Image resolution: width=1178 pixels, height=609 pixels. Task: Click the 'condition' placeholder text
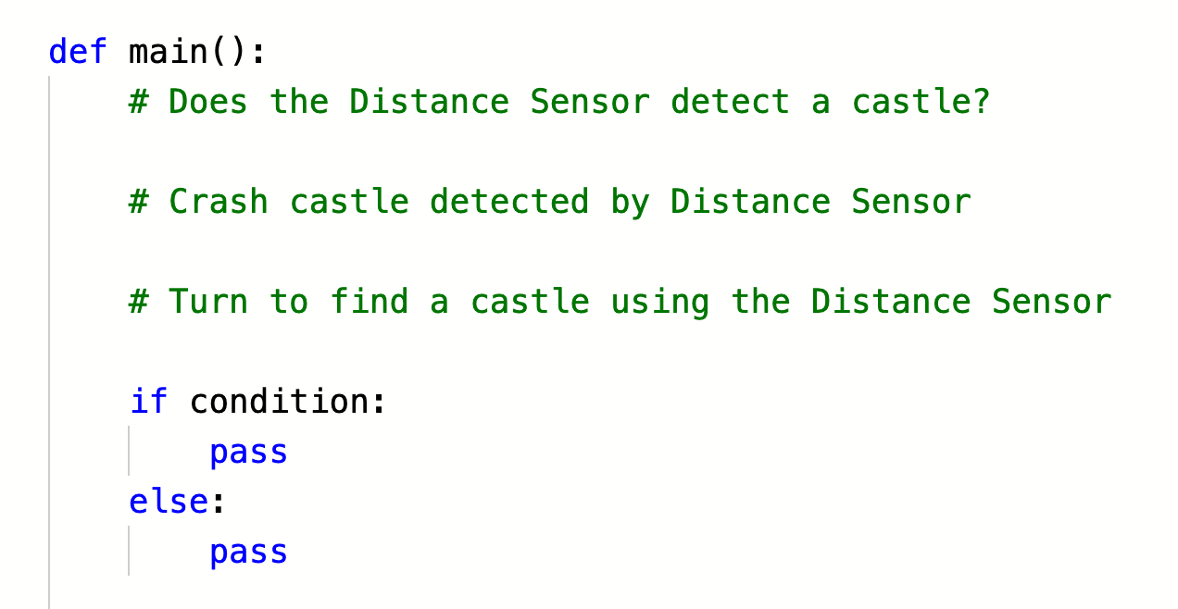pyautogui.click(x=278, y=401)
